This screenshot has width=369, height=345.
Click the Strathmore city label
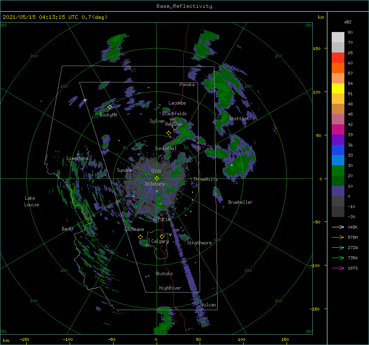point(199,243)
